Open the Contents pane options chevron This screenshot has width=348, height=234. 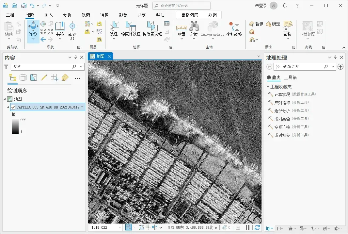coord(70,57)
